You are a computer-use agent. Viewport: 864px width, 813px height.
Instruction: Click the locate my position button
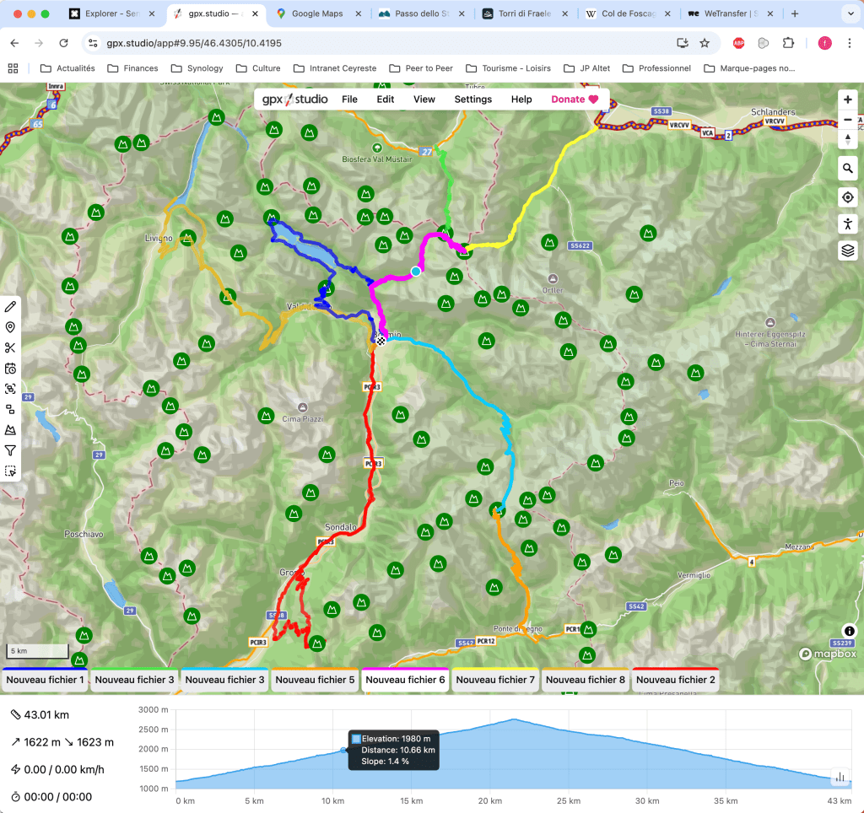click(x=849, y=197)
